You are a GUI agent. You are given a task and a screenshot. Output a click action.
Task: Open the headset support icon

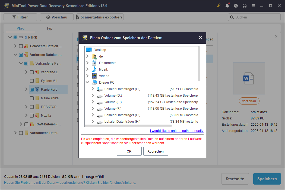click(x=245, y=6)
